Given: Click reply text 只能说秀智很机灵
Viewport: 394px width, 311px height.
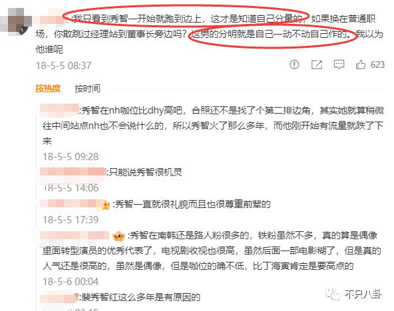Looking at the screenshot, I should point(145,172).
